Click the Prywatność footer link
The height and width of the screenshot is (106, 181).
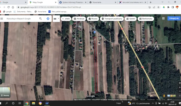pyautogui.click(x=151, y=100)
